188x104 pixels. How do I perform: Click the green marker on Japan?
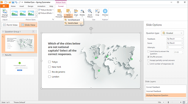(132, 59)
